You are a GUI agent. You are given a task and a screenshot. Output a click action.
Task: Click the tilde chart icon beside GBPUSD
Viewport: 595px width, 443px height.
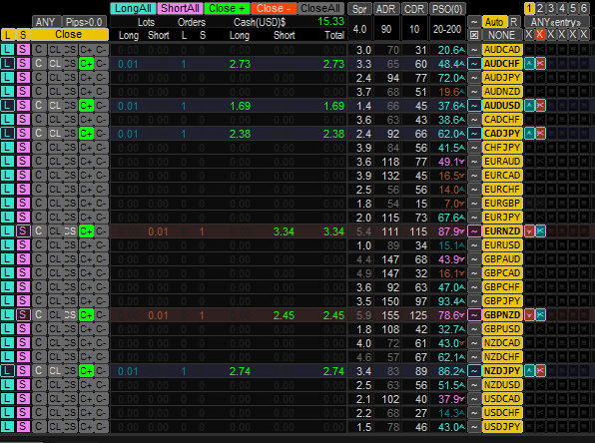coord(474,329)
